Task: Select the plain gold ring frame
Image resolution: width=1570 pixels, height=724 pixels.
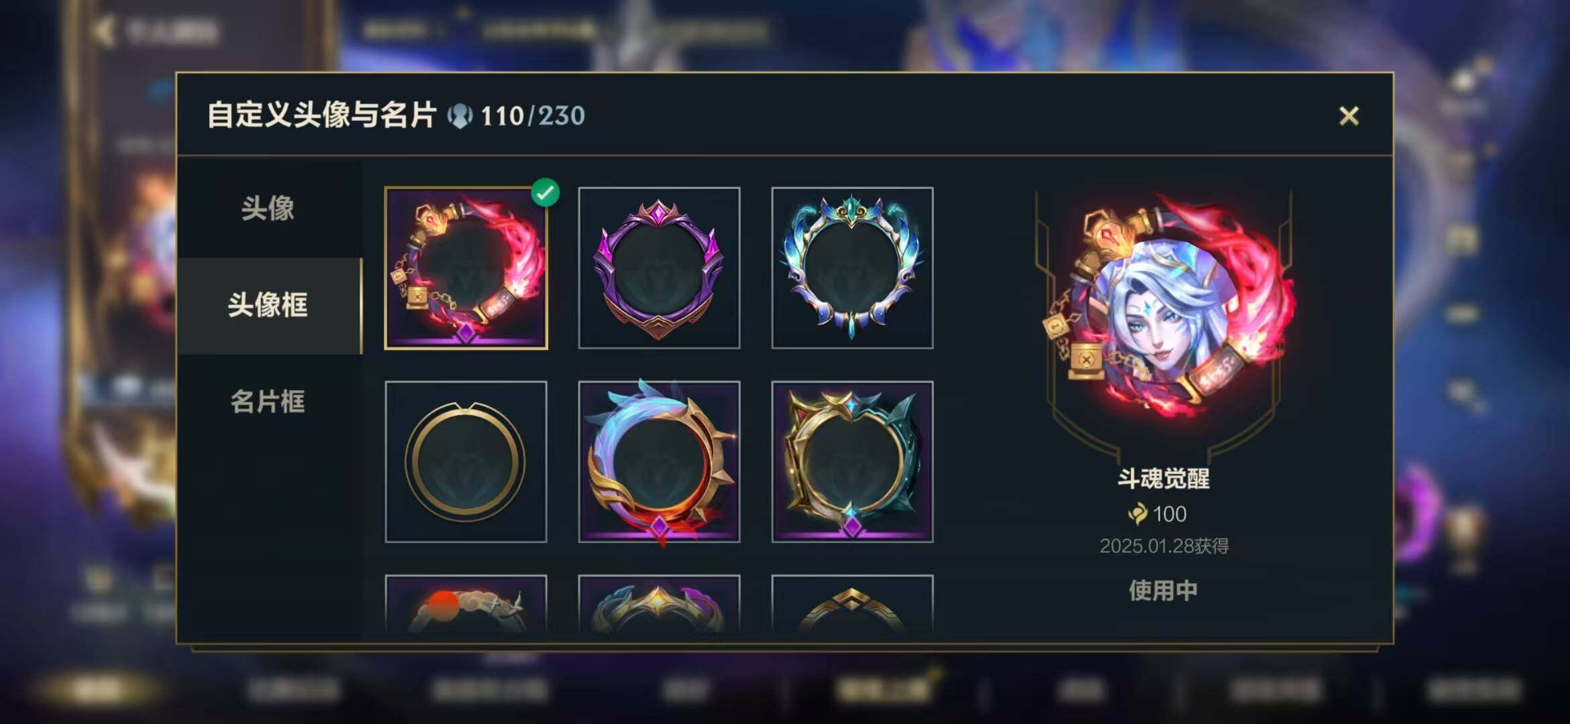Action: pyautogui.click(x=466, y=462)
